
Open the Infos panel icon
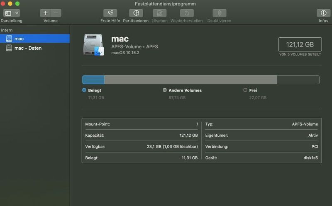(x=323, y=13)
